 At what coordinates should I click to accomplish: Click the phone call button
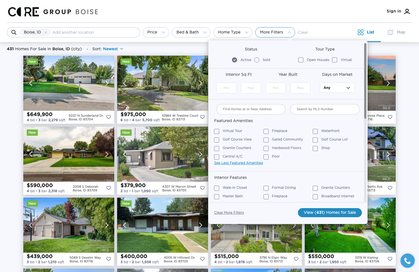pyautogui.click(x=407, y=261)
